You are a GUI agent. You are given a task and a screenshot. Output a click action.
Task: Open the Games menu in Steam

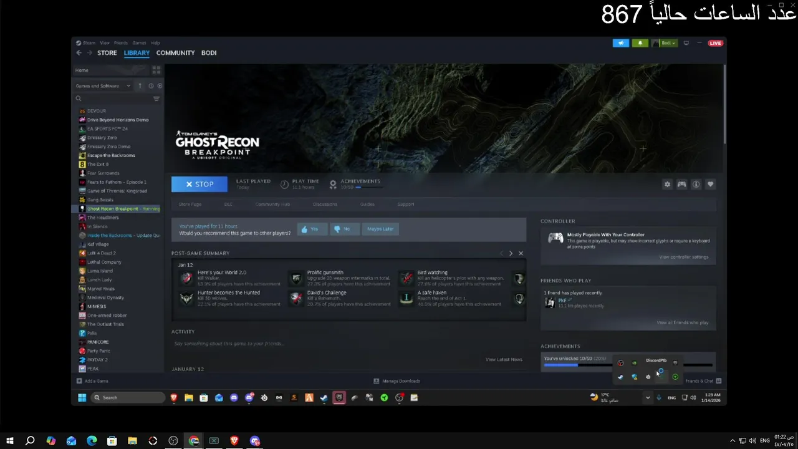click(x=139, y=43)
